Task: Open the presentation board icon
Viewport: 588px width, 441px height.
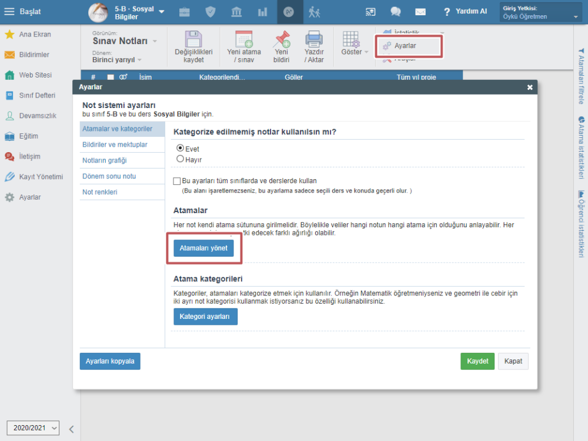Action: coord(370,12)
